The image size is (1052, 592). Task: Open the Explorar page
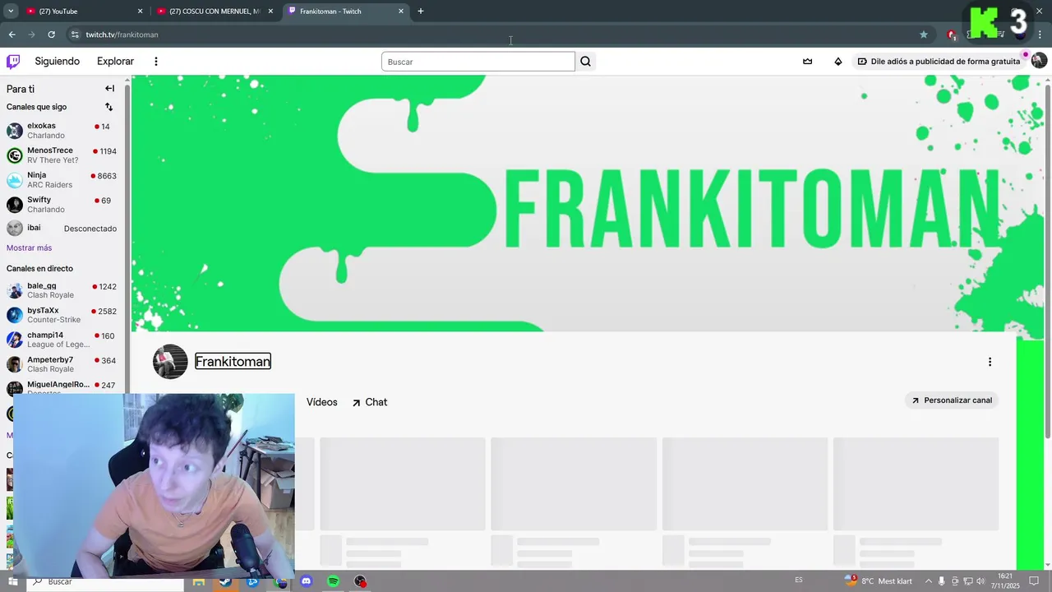pos(115,61)
